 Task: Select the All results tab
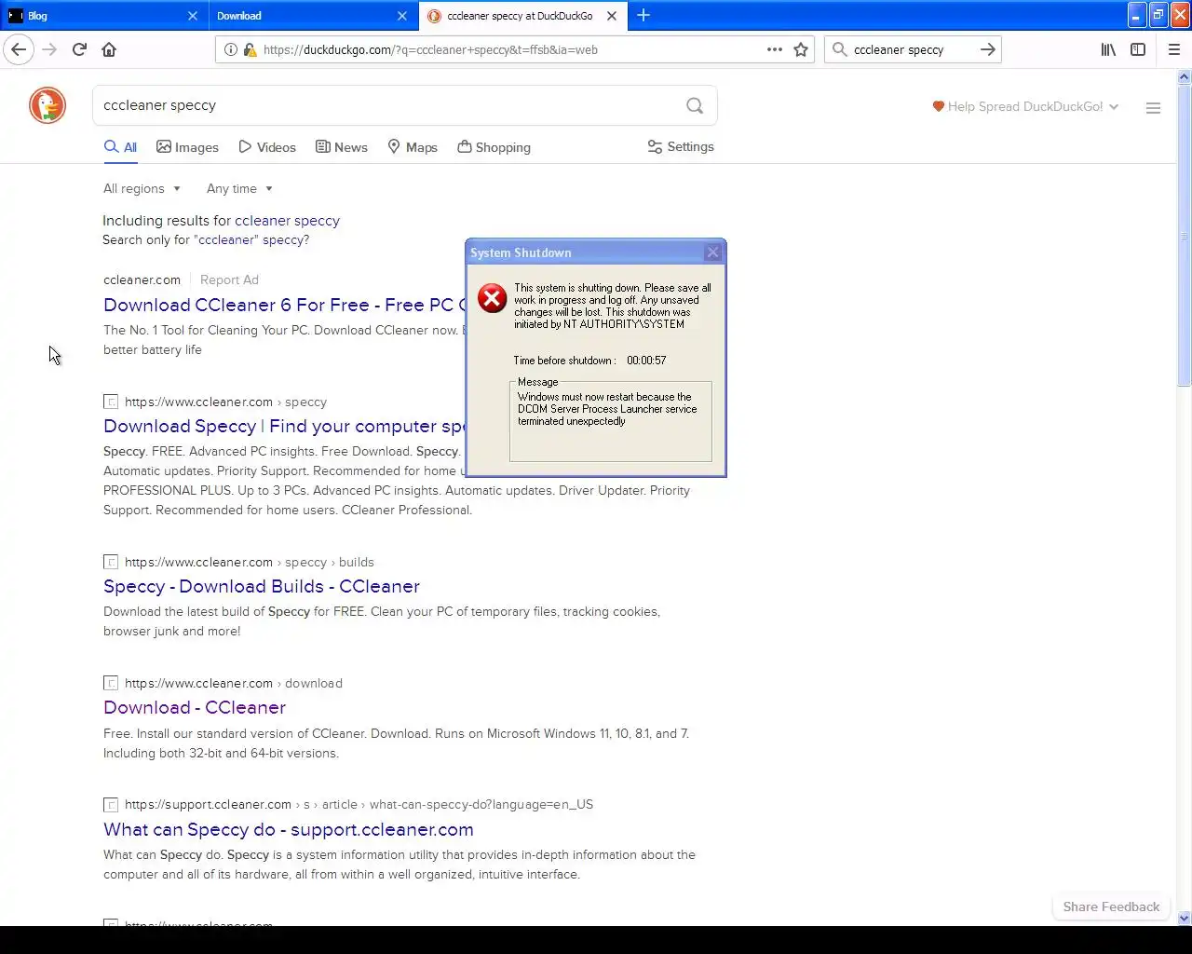(120, 147)
